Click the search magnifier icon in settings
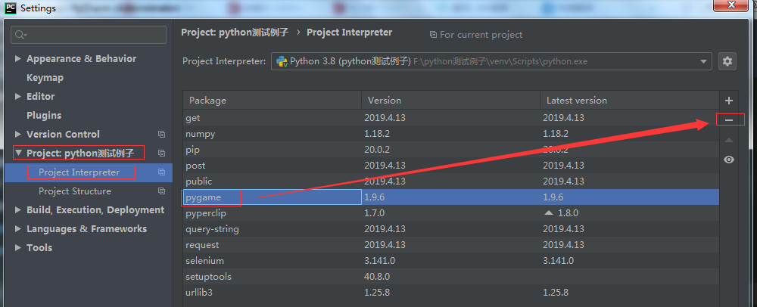757x307 pixels. click(20, 35)
